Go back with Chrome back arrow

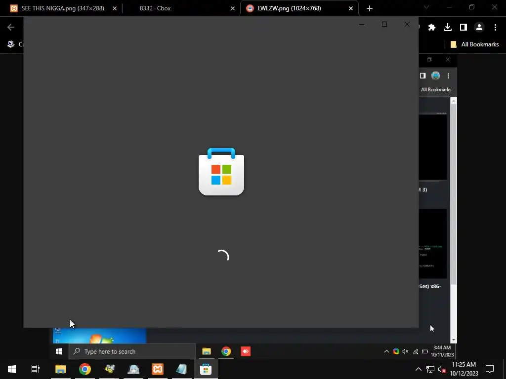coord(11,28)
